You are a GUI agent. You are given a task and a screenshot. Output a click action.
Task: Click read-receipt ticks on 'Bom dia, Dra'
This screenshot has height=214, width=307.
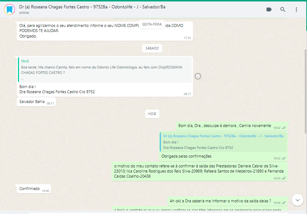tap(284, 128)
